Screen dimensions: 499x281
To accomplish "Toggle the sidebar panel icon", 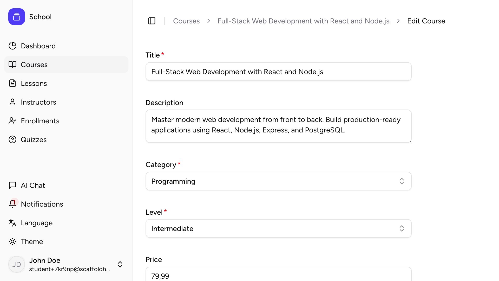I will (152, 21).
